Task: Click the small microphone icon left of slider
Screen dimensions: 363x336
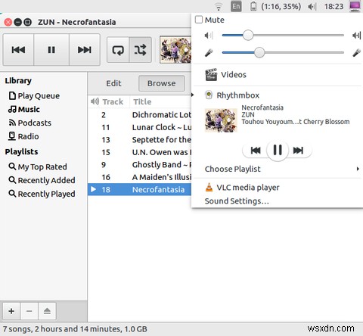Action: (209, 53)
